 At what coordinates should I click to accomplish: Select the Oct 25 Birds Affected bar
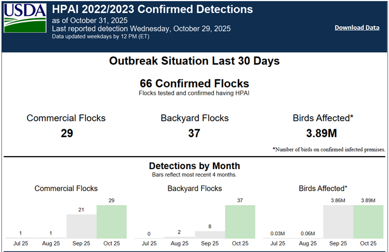368,222
